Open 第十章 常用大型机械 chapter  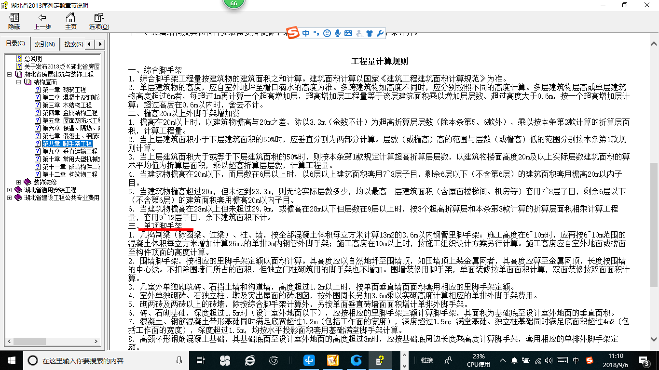(71, 159)
